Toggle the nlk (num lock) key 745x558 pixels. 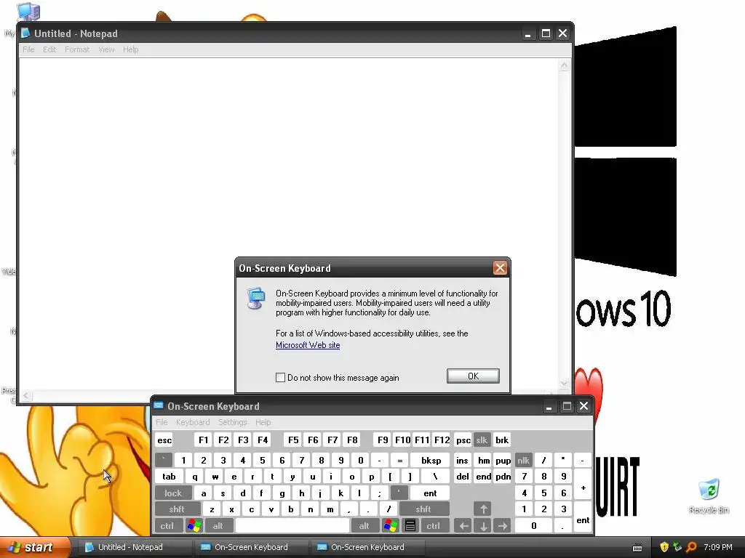click(523, 460)
